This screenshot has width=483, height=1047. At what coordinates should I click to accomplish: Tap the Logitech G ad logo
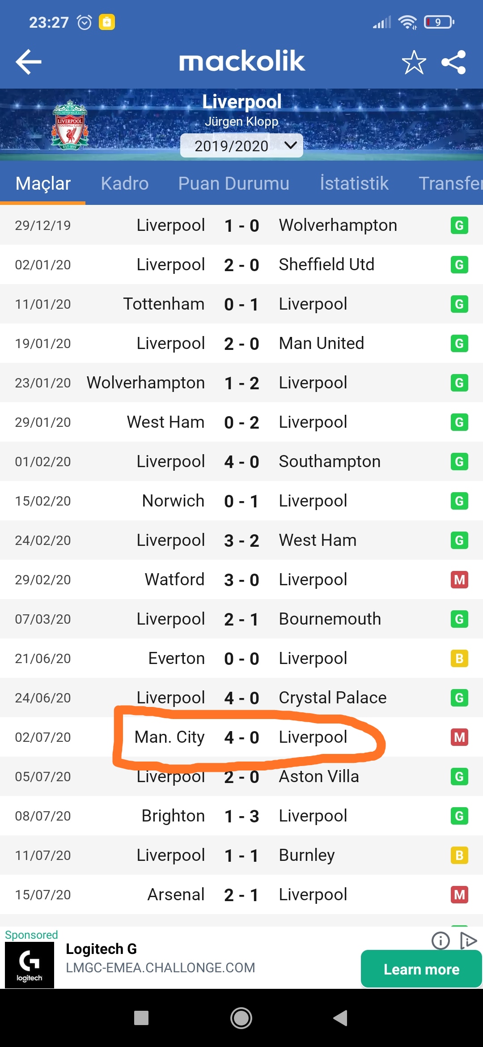coord(30,965)
